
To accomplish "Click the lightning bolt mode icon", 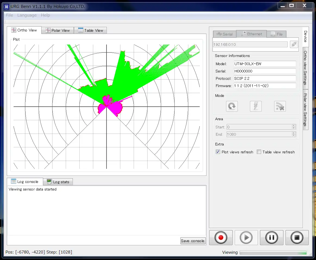I will pyautogui.click(x=256, y=106).
